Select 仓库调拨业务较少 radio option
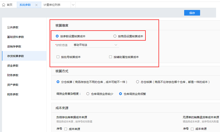Screen dimensions: 220x132 88,94
